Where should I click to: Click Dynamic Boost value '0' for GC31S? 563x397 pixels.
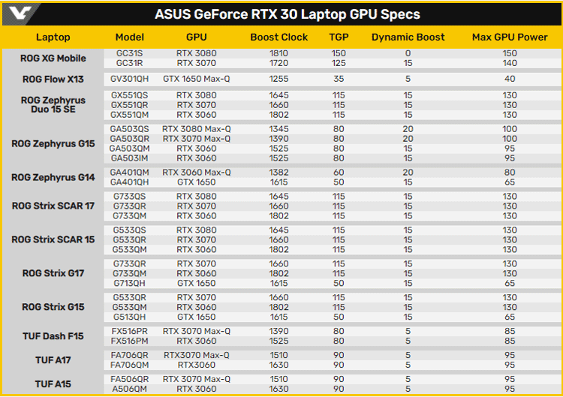coord(408,53)
